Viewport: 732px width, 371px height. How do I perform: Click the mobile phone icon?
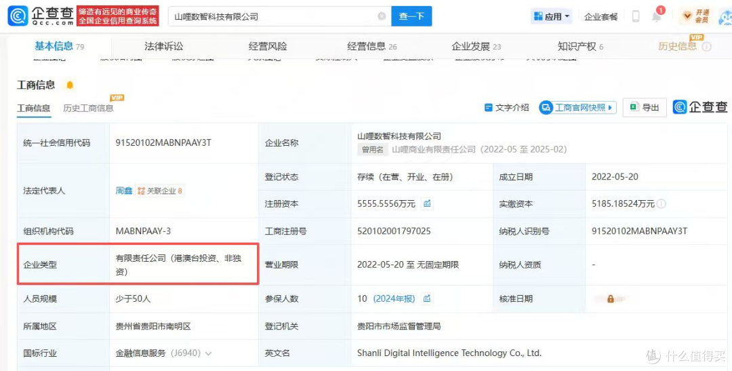tap(636, 16)
